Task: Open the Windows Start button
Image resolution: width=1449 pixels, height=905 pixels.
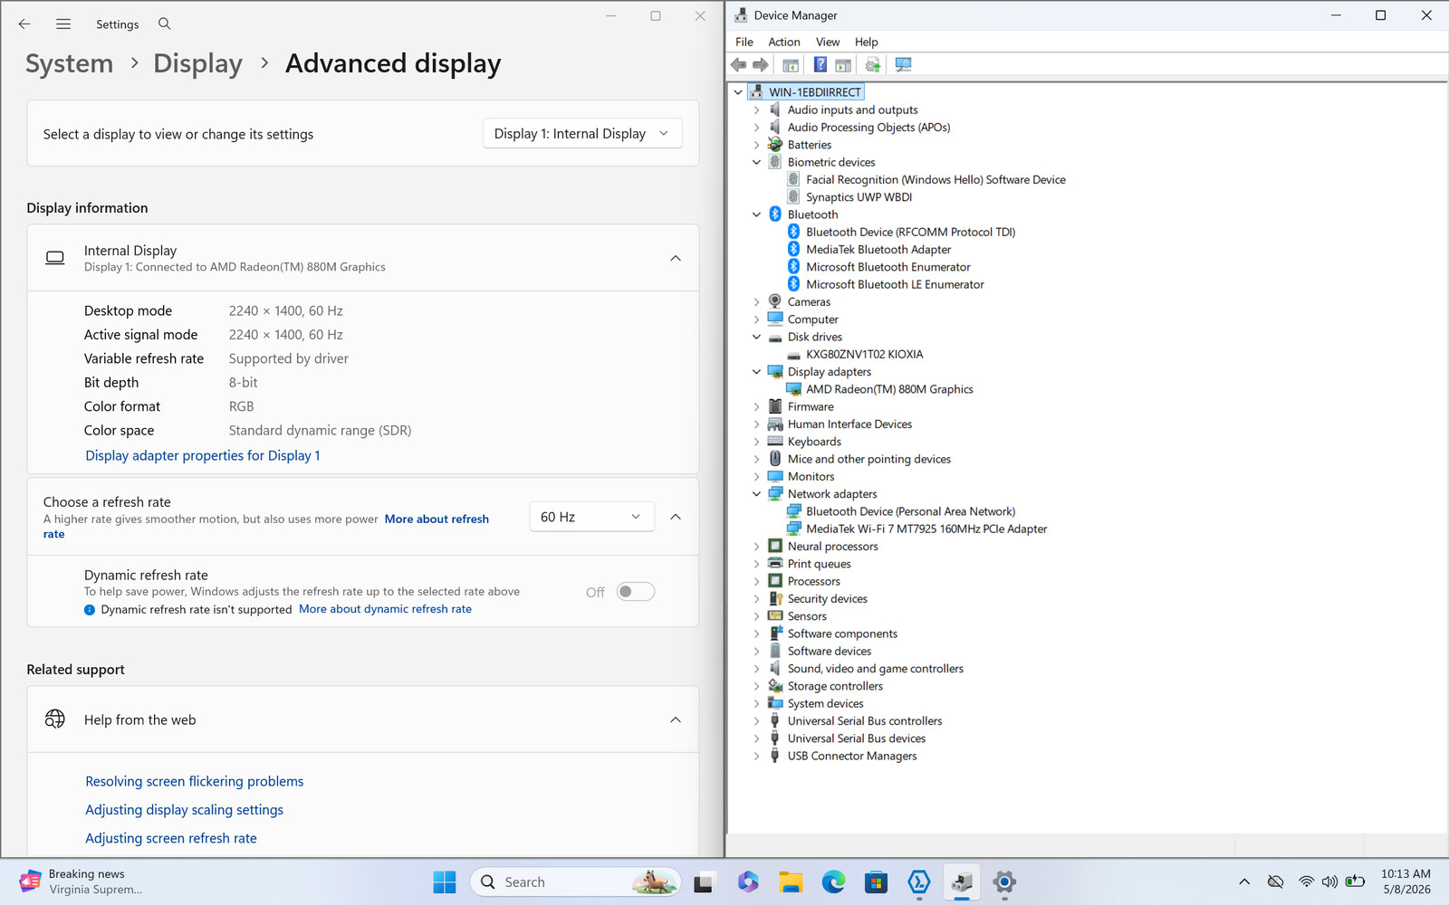Action: click(445, 882)
